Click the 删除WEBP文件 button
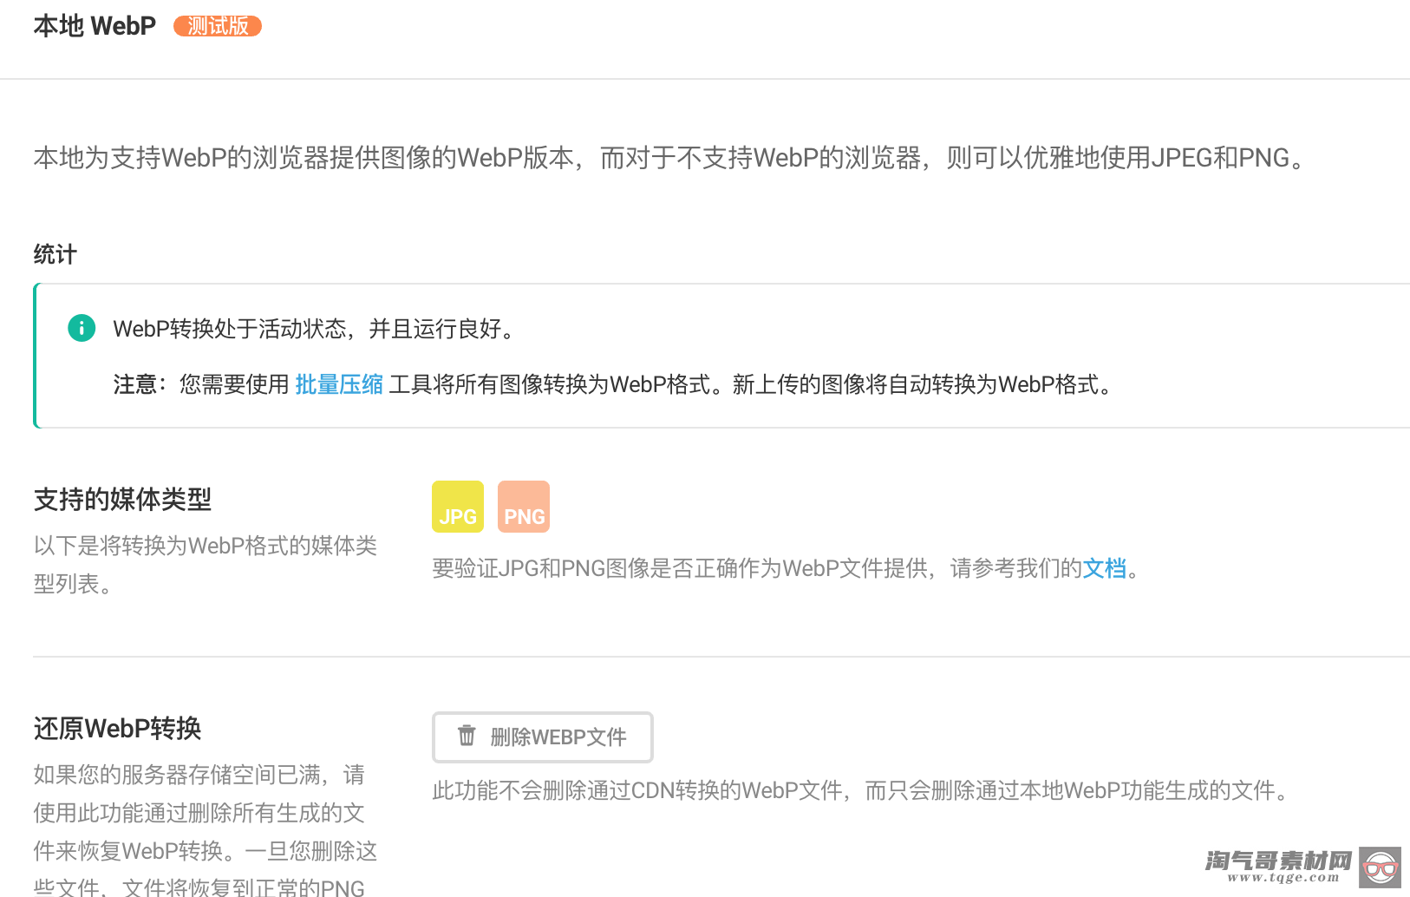Viewport: 1410px width, 897px height. coord(543,737)
